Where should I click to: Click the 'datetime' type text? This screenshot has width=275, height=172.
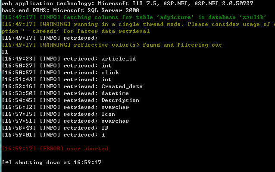click(115, 93)
